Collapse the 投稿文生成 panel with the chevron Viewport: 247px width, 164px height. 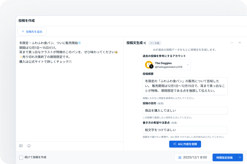tap(240, 43)
